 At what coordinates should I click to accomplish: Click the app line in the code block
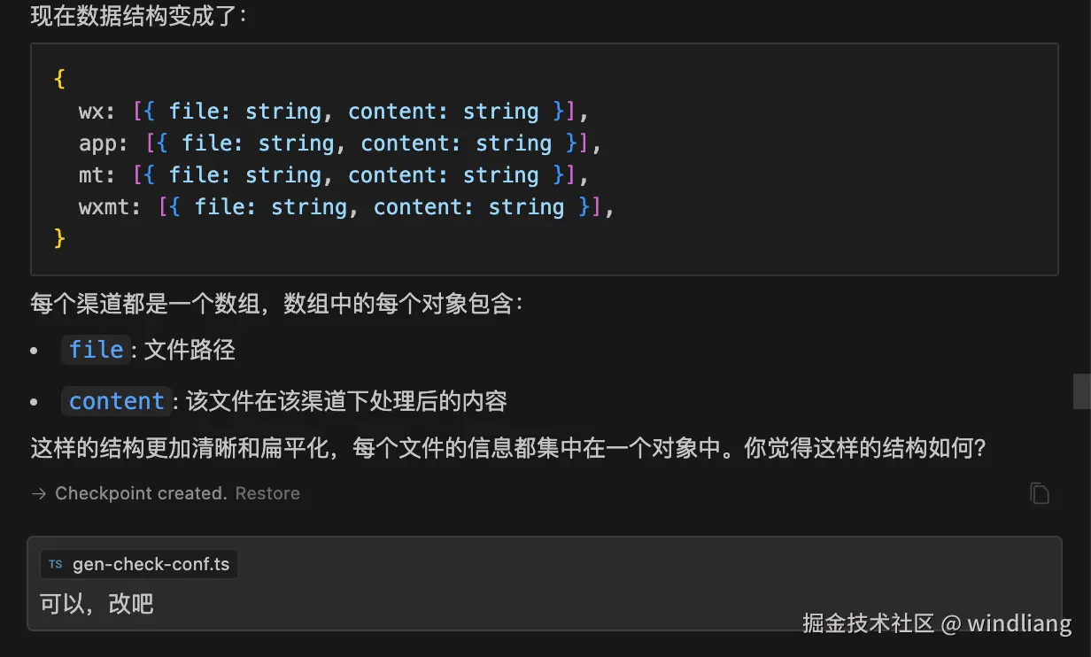click(x=340, y=143)
